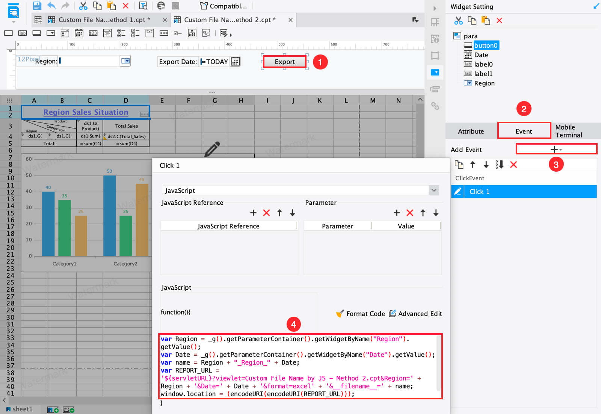This screenshot has height=414, width=601.
Task: Expand the template menu arrow under logo
Action: tap(14, 22)
